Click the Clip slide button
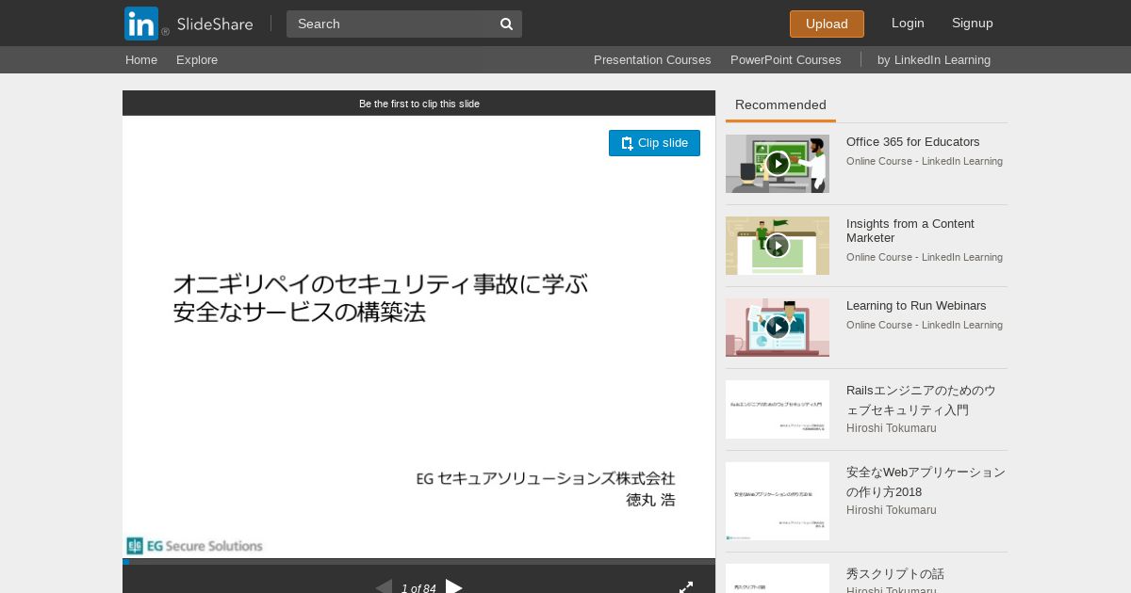Screen dimensions: 1131x593 (x=654, y=143)
